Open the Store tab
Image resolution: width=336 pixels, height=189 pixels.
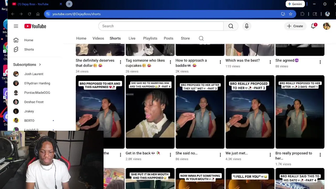(x=185, y=38)
